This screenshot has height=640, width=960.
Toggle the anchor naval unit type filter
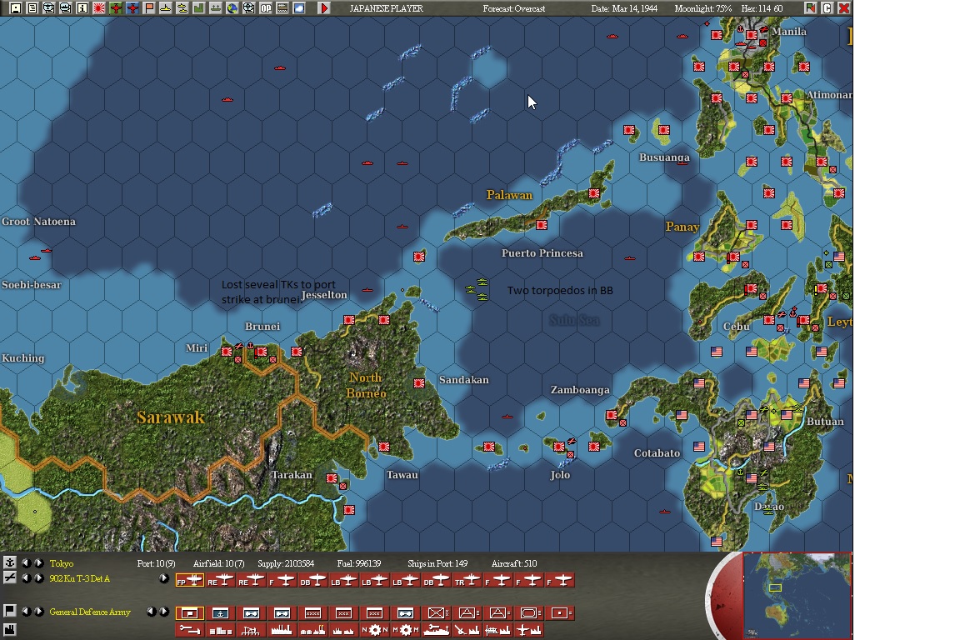point(220,613)
